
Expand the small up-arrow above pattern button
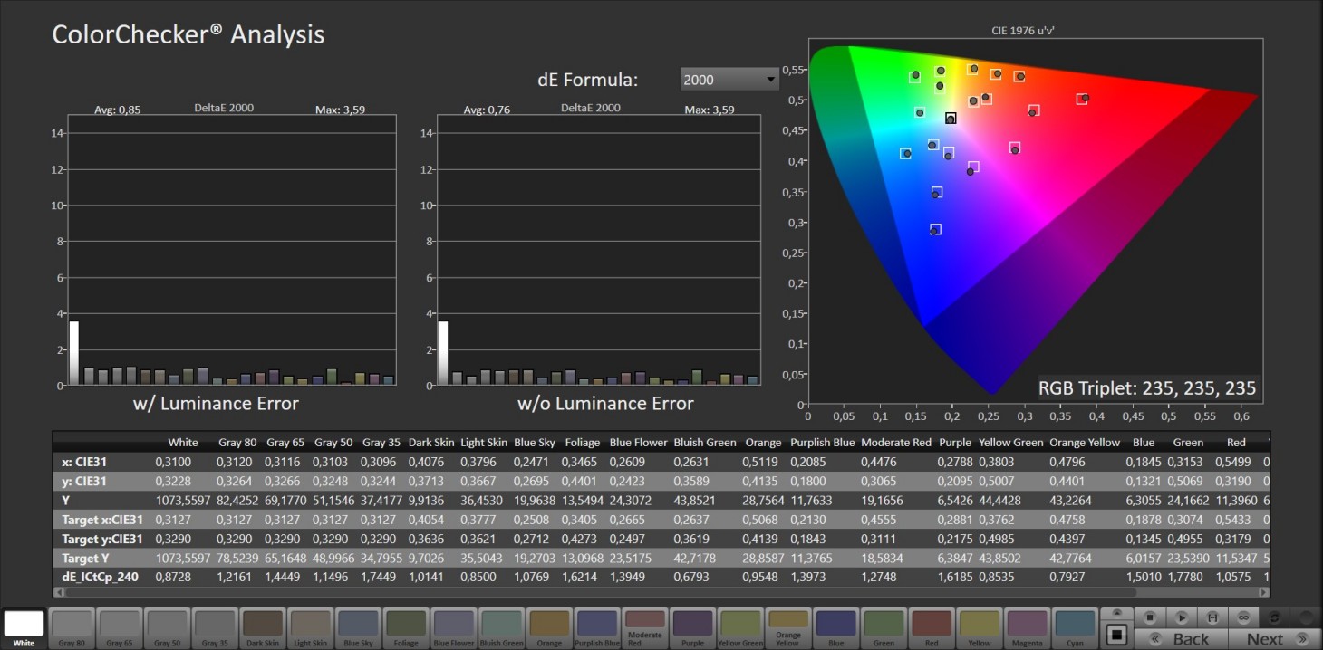1116,613
